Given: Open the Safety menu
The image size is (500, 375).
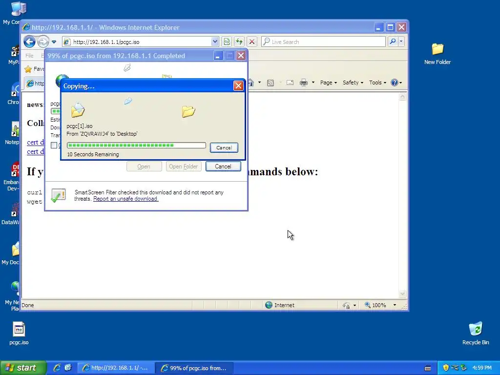Looking at the screenshot, I should (353, 83).
